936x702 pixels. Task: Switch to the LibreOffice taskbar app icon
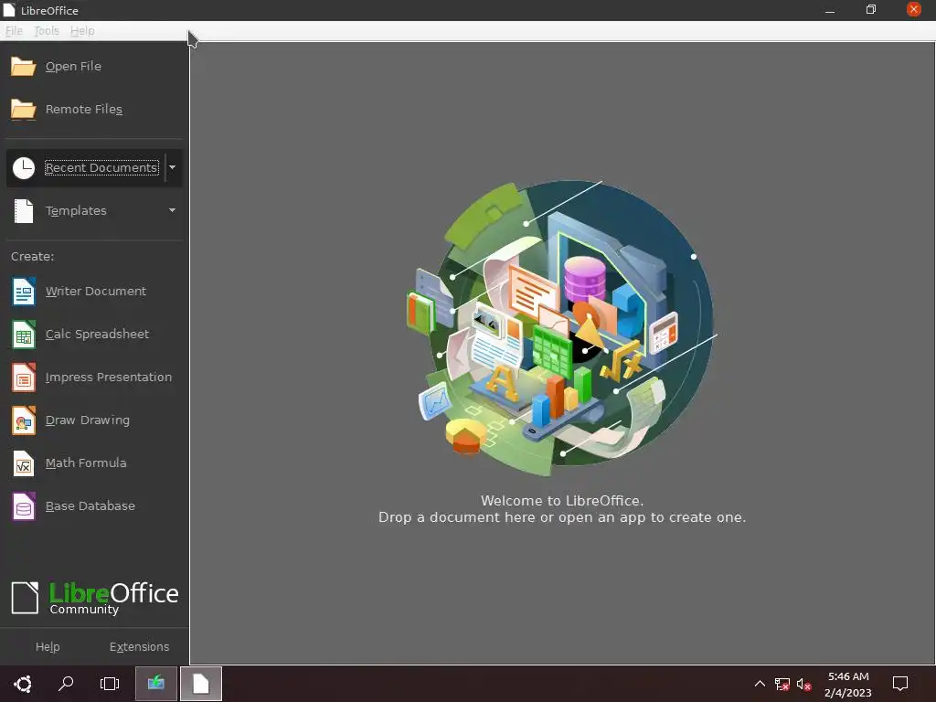point(201,684)
